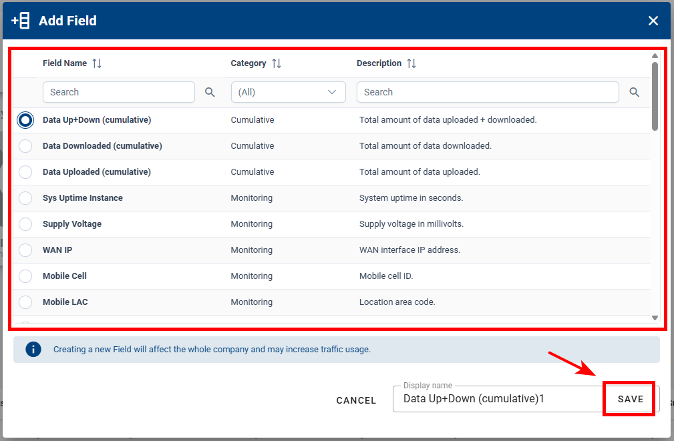The width and height of the screenshot is (674, 441).
Task: Click the Field Name search box
Action: (x=118, y=91)
